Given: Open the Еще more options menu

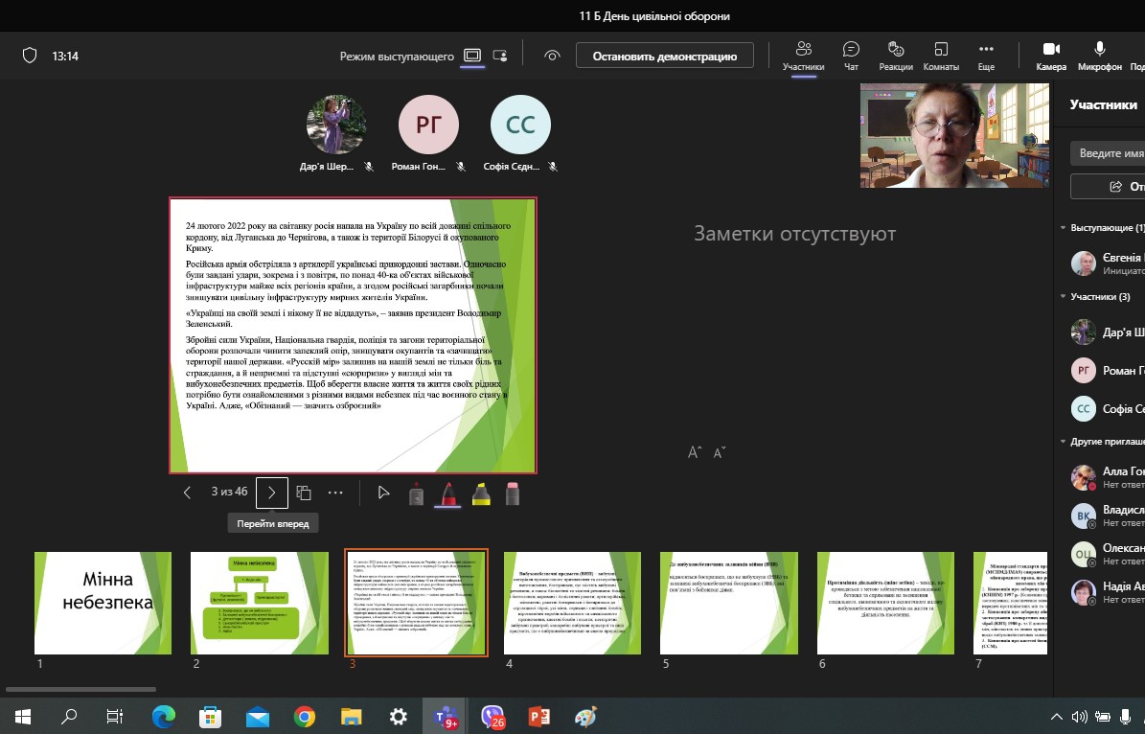Looking at the screenshot, I should (x=986, y=56).
